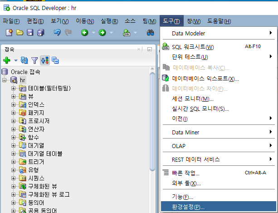This screenshot has height=213, width=278.
Task: Click the hr connection database icon
Action: (x=14, y=80)
